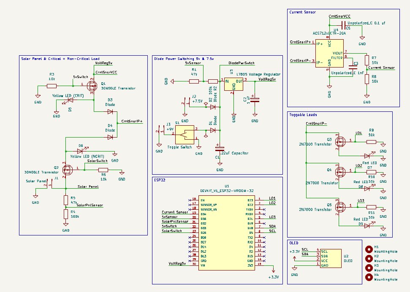
Task: Click the "SCL" label on OLED pin 4
Action: click(305, 249)
